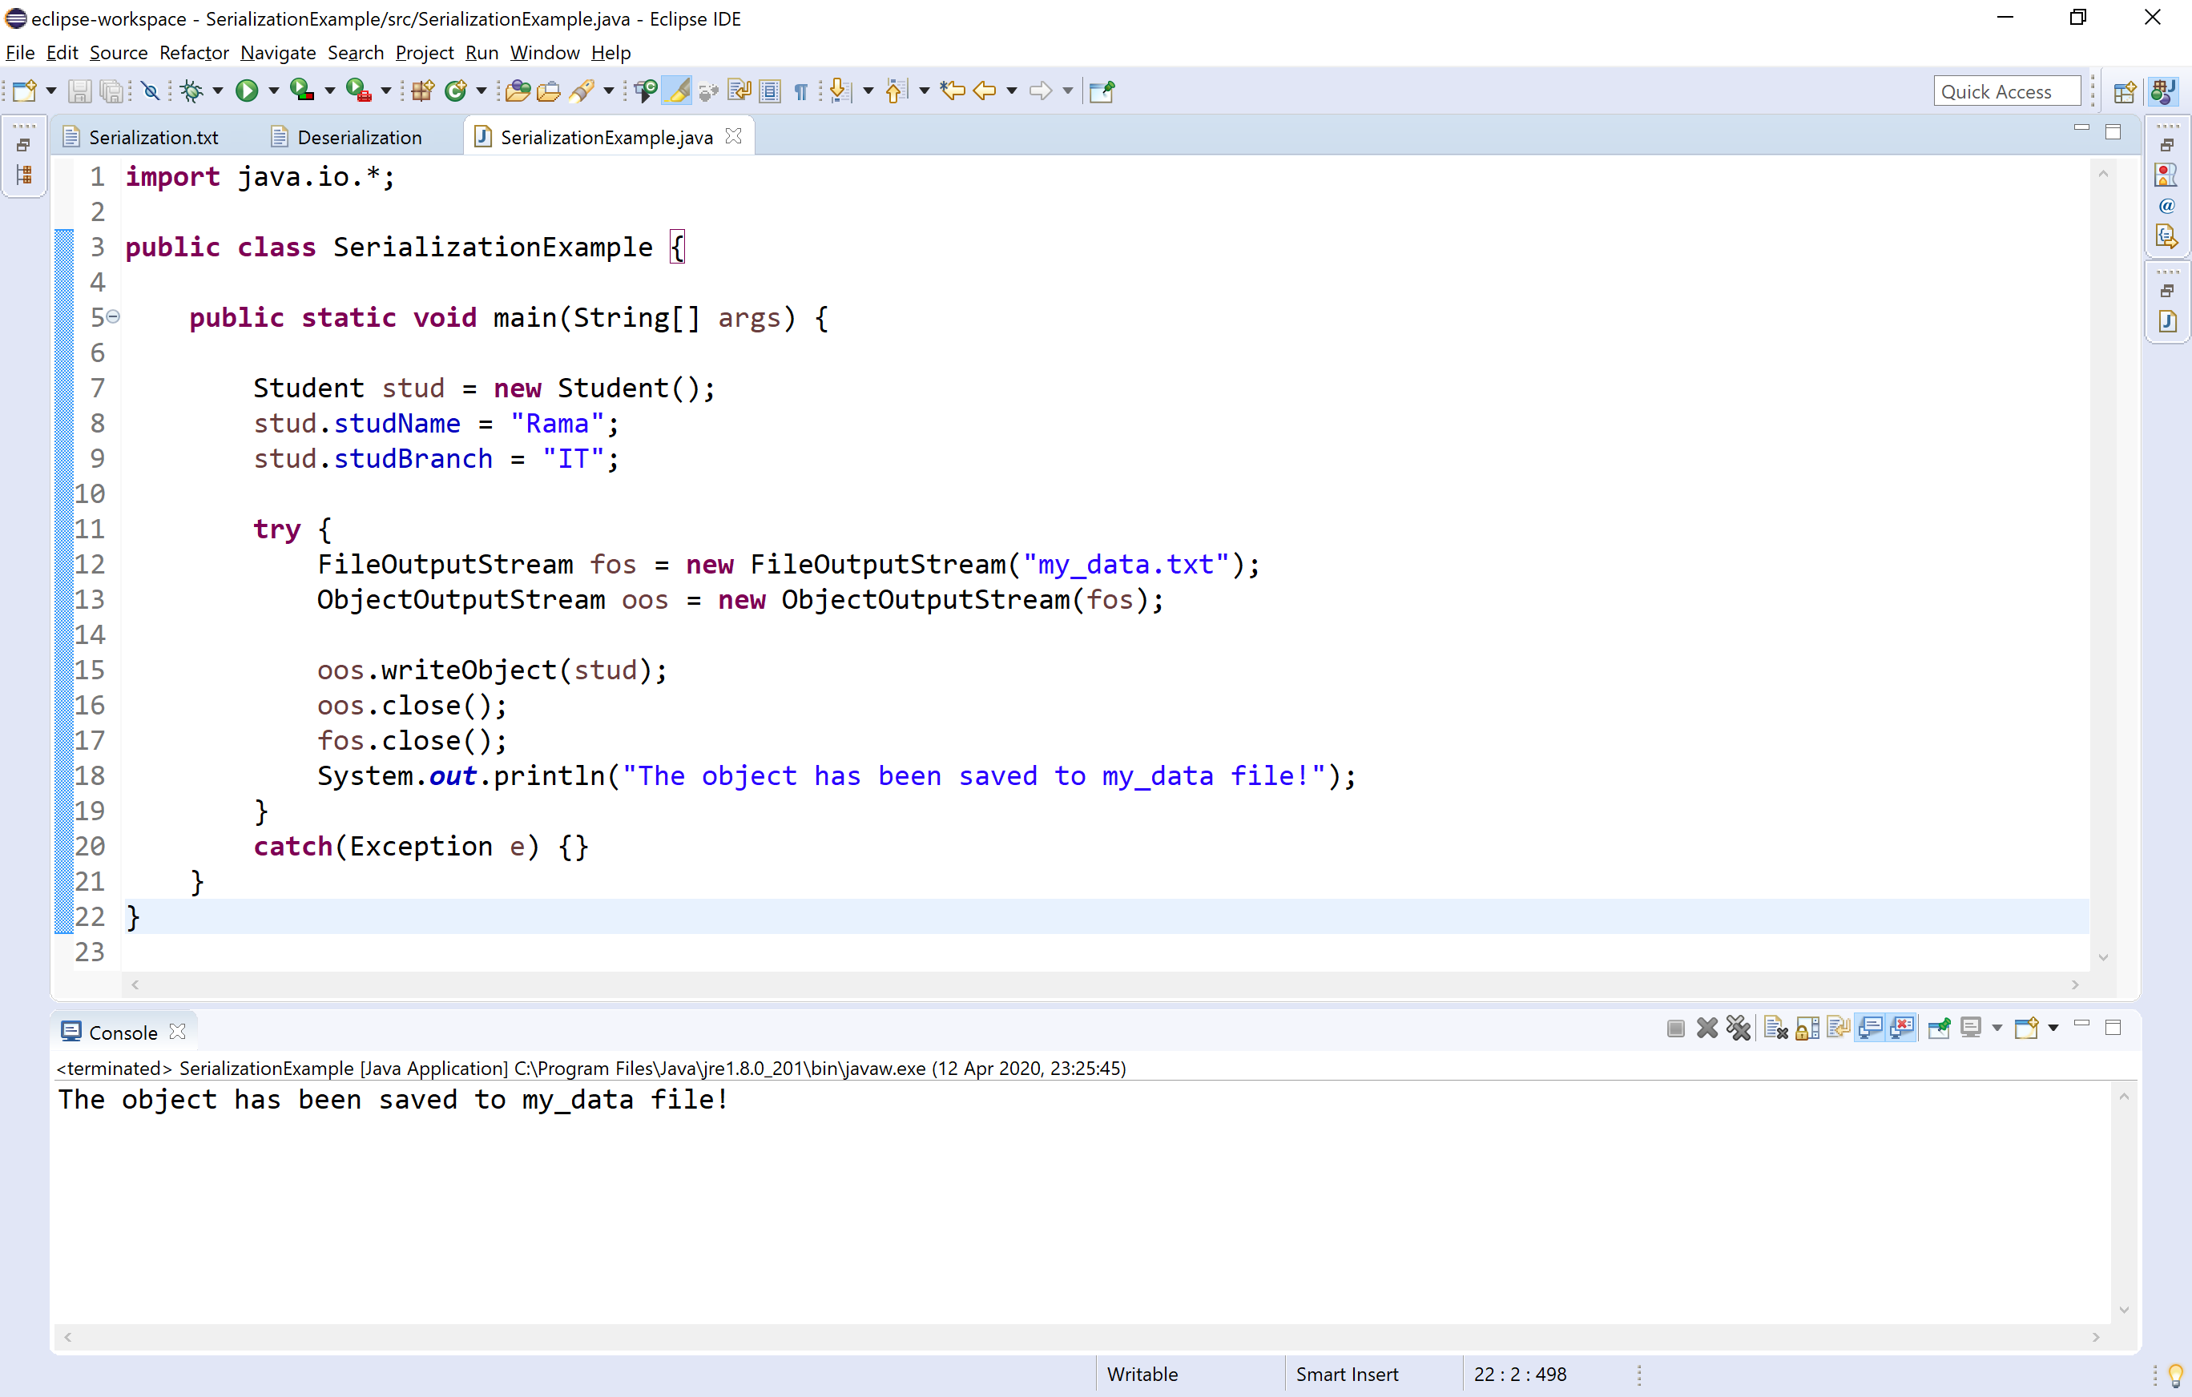Open the Java perspective icon
2192x1397 pixels.
click(x=2165, y=91)
